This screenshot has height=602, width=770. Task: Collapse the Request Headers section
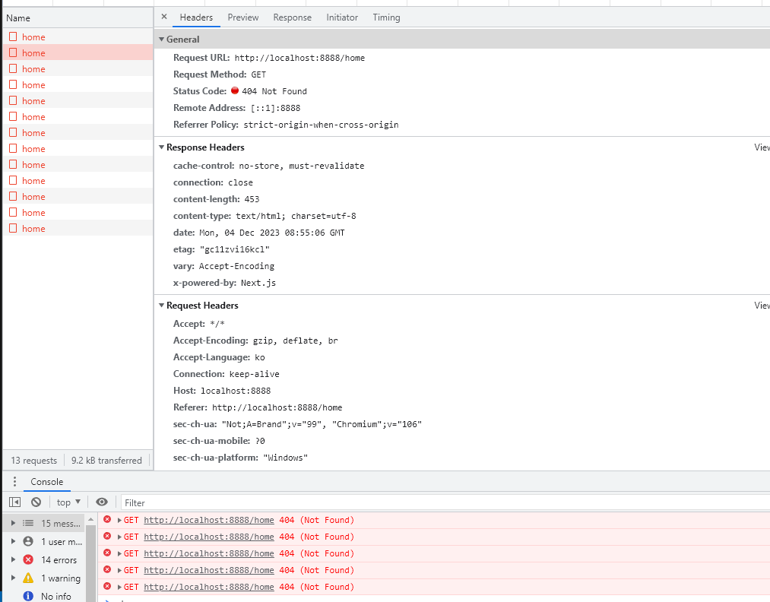coord(161,306)
